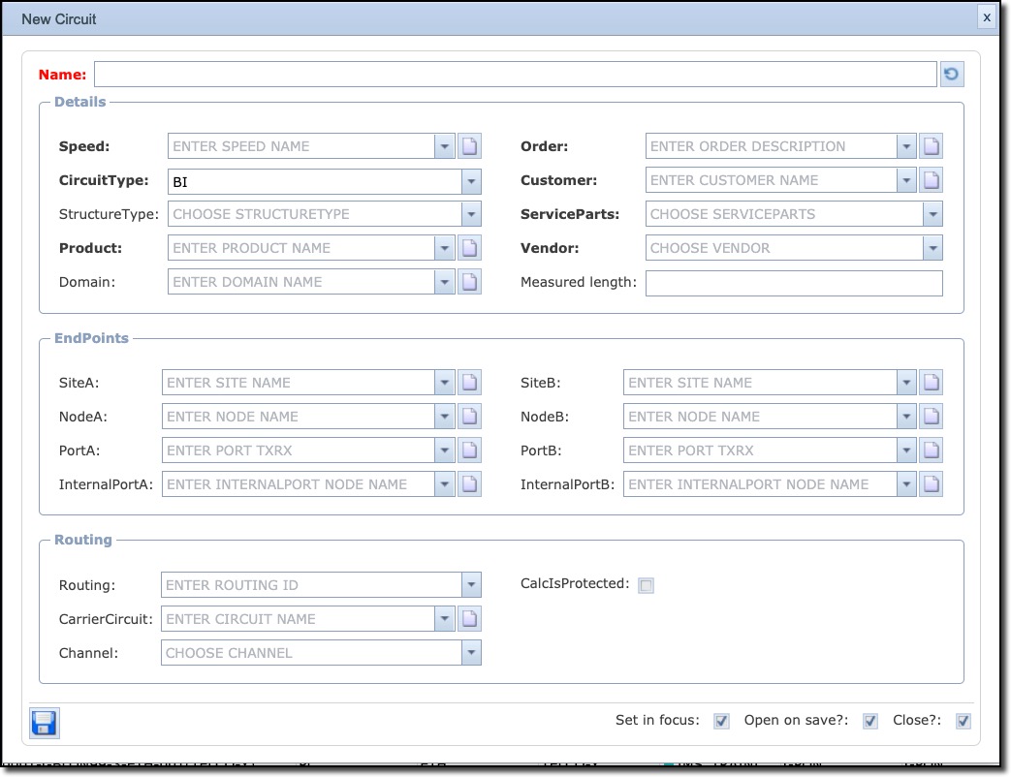The height and width of the screenshot is (777, 1011).
Task: Expand the Vendor dropdown list
Action: click(932, 248)
